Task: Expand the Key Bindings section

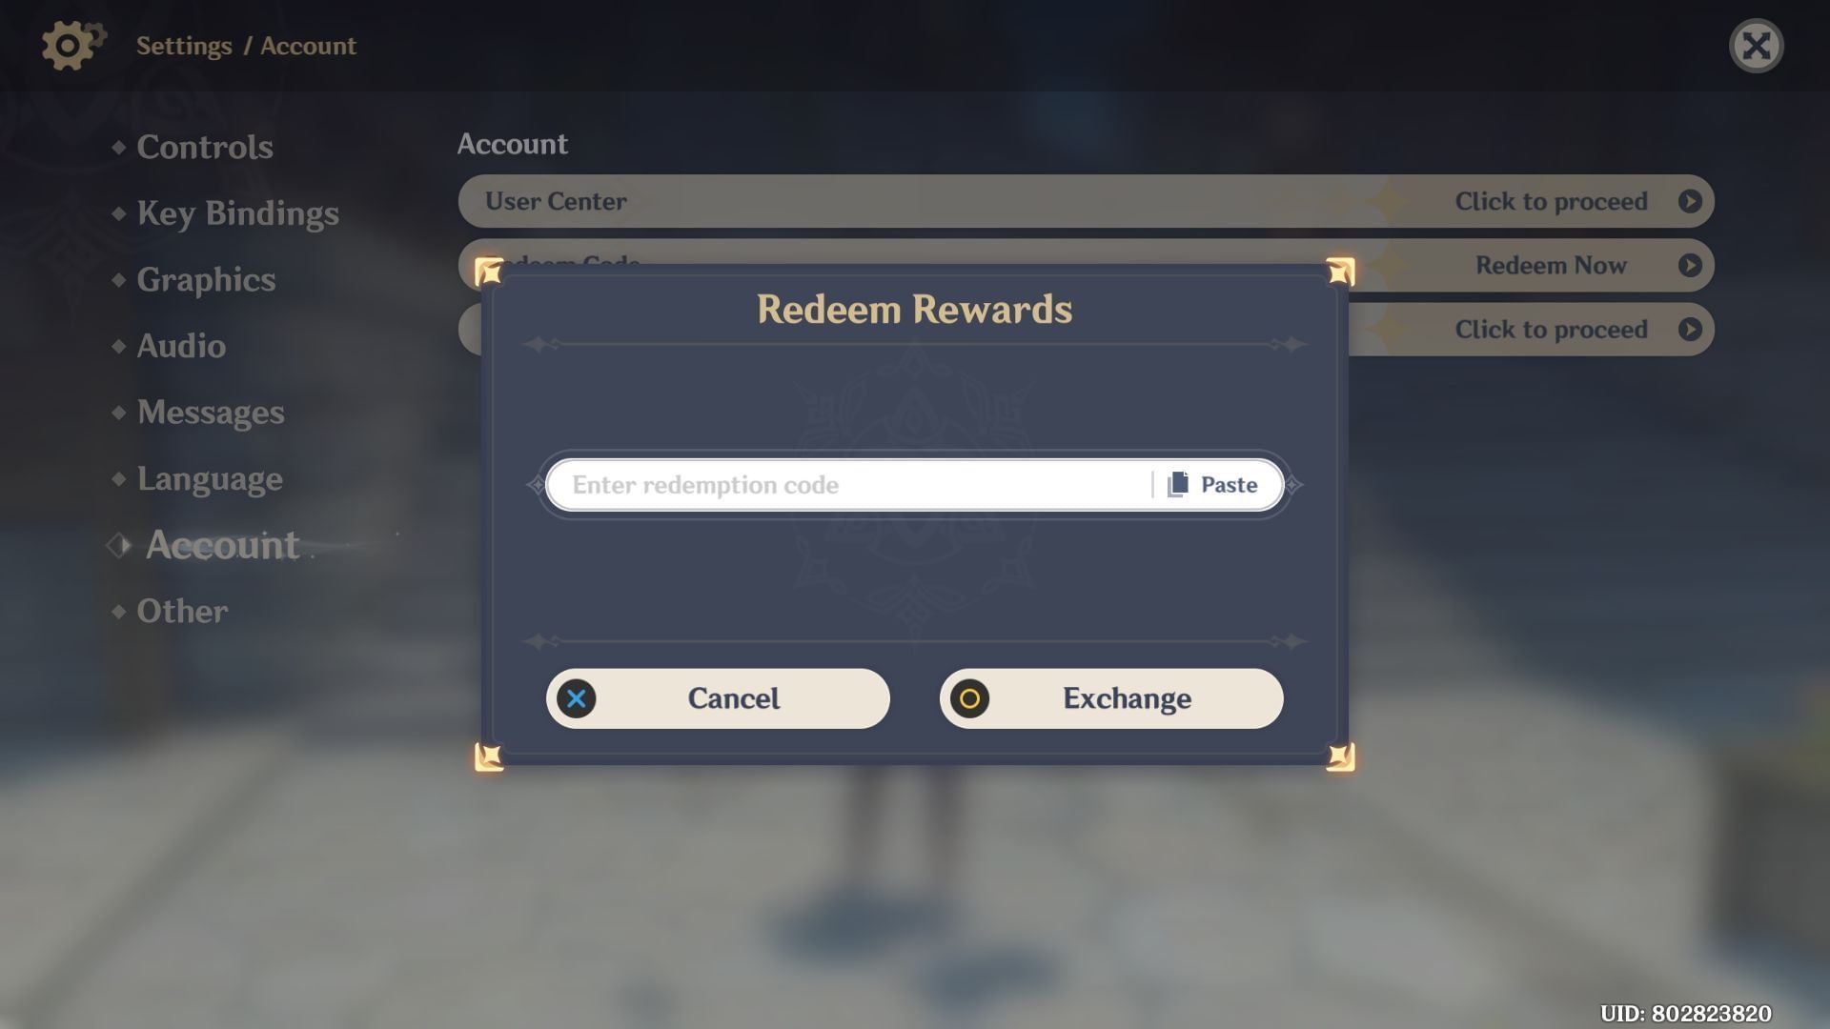Action: click(x=237, y=213)
